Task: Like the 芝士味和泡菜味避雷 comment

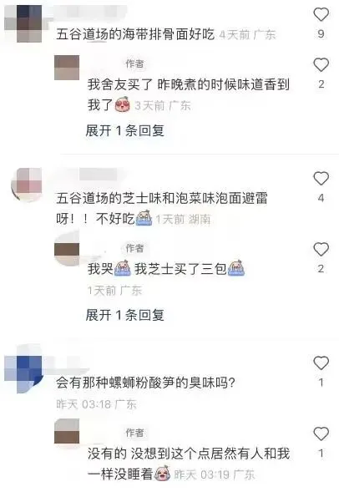Action: tap(321, 178)
